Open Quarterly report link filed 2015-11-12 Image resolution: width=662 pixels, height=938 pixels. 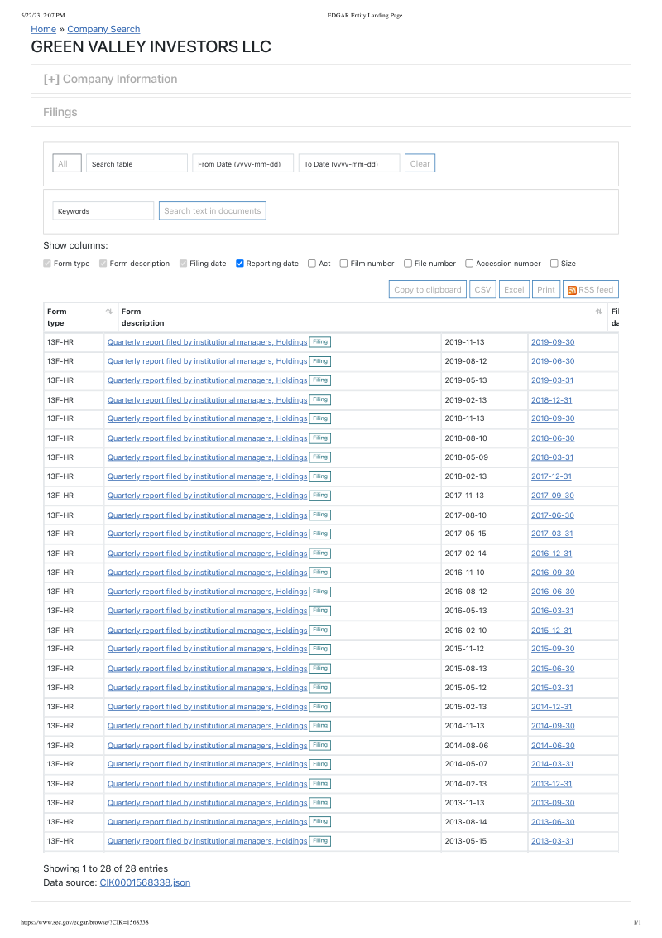tap(208, 649)
